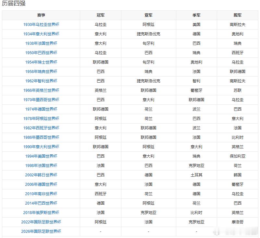Select 西班牙 champion in 2010 row

click(101, 194)
